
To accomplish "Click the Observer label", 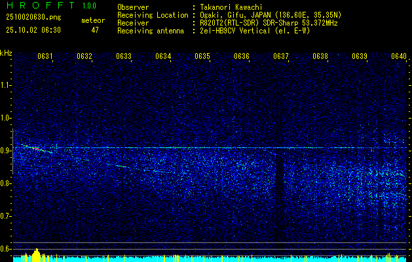I will (133, 7).
